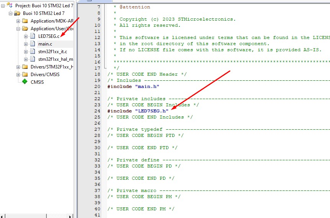Click the project root icon in the tree
Image resolution: width=330 pixels, height=218 pixels.
coord(10,5)
